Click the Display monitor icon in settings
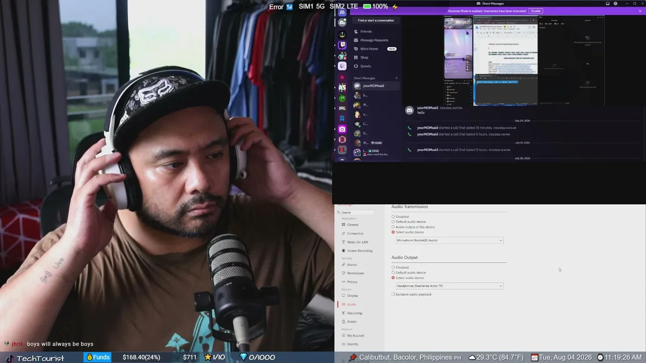This screenshot has height=363, width=646. point(344,295)
